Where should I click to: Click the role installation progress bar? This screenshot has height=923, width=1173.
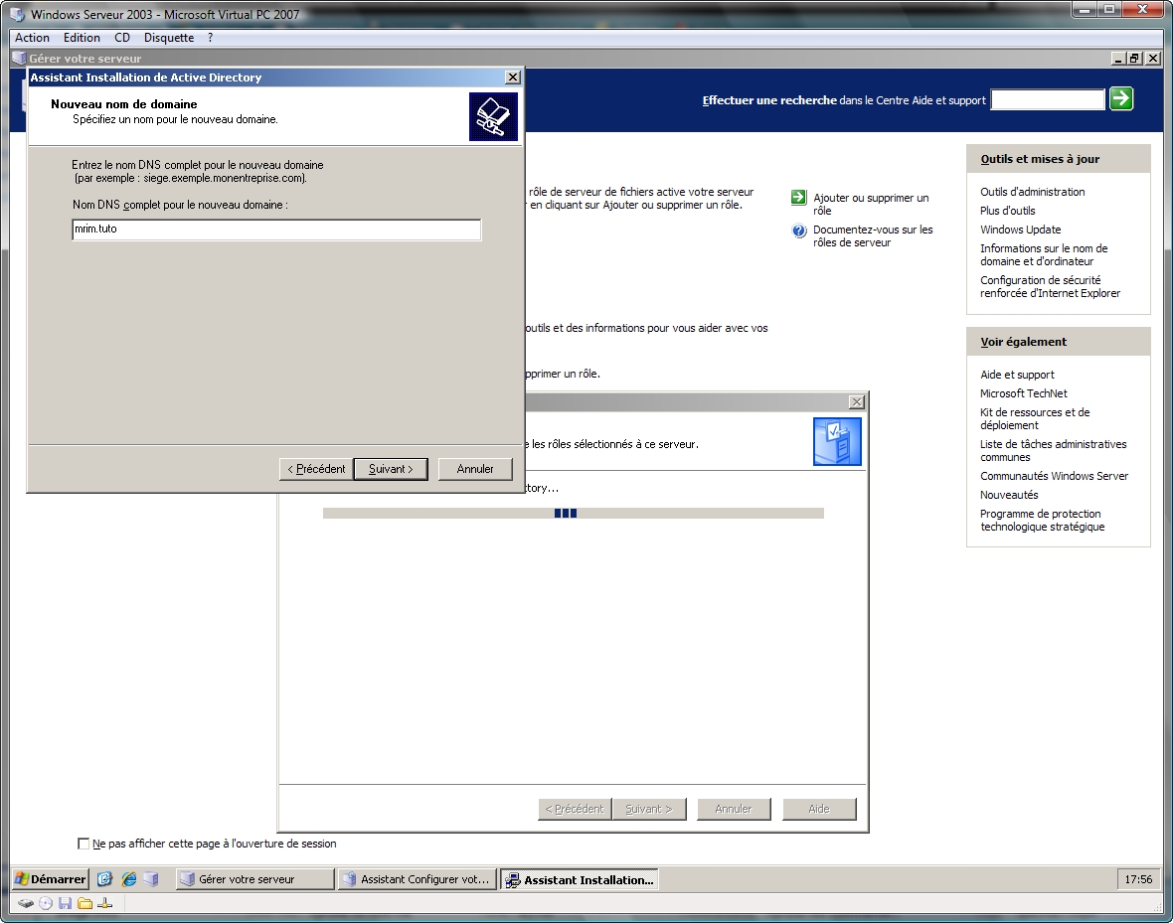click(573, 513)
